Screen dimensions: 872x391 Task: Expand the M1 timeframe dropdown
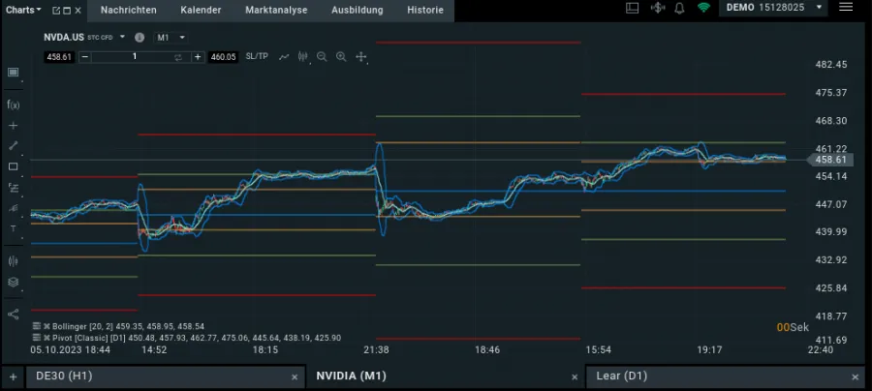(171, 38)
